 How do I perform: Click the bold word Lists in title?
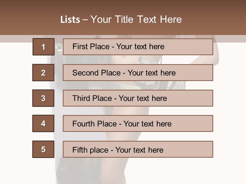[x=70, y=20]
